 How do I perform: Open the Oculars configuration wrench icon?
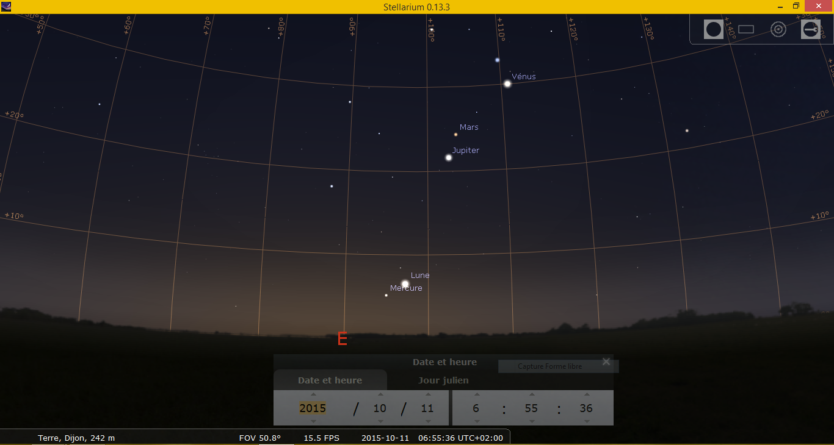(811, 29)
